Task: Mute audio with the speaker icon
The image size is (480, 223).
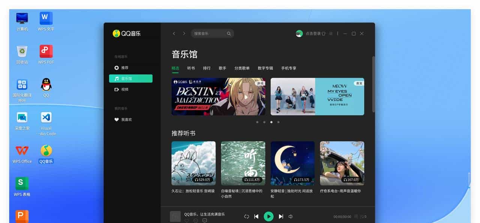Action: (x=291, y=216)
